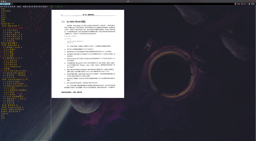
Task: Expand the 第4部分 库与运行库 arrow
Action: [x=20, y=112]
